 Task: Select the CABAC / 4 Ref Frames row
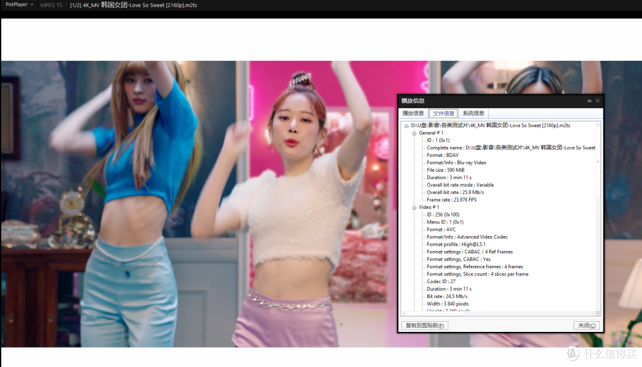coord(470,252)
